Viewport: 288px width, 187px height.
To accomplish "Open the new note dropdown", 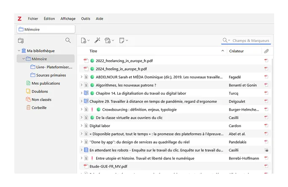I will (124, 40).
